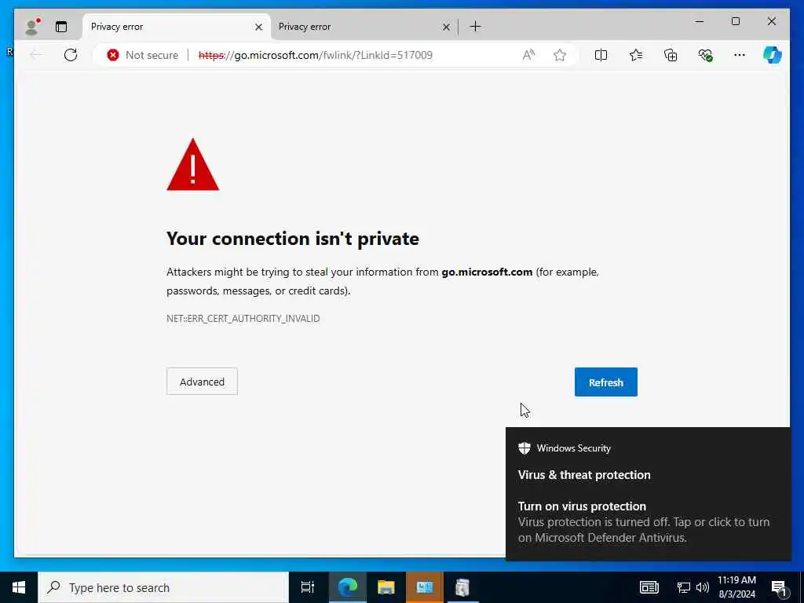The image size is (804, 603).
Task: Open the Action Center notifications icon
Action: (x=779, y=588)
